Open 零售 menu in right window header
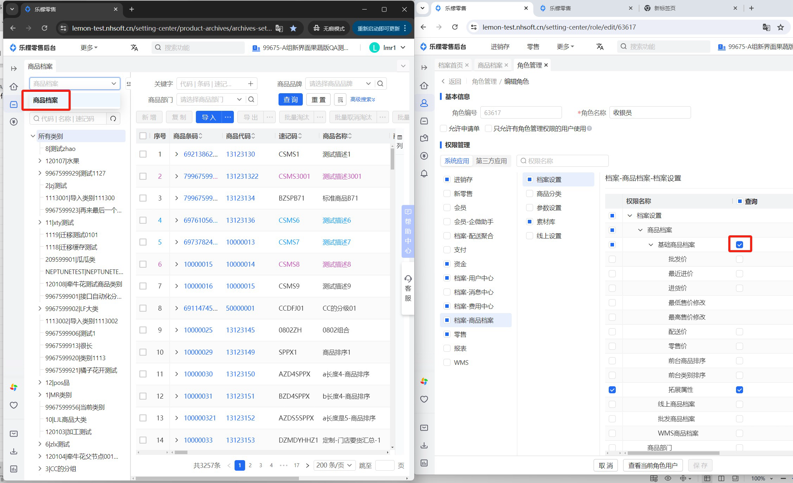The image size is (793, 483). point(533,46)
